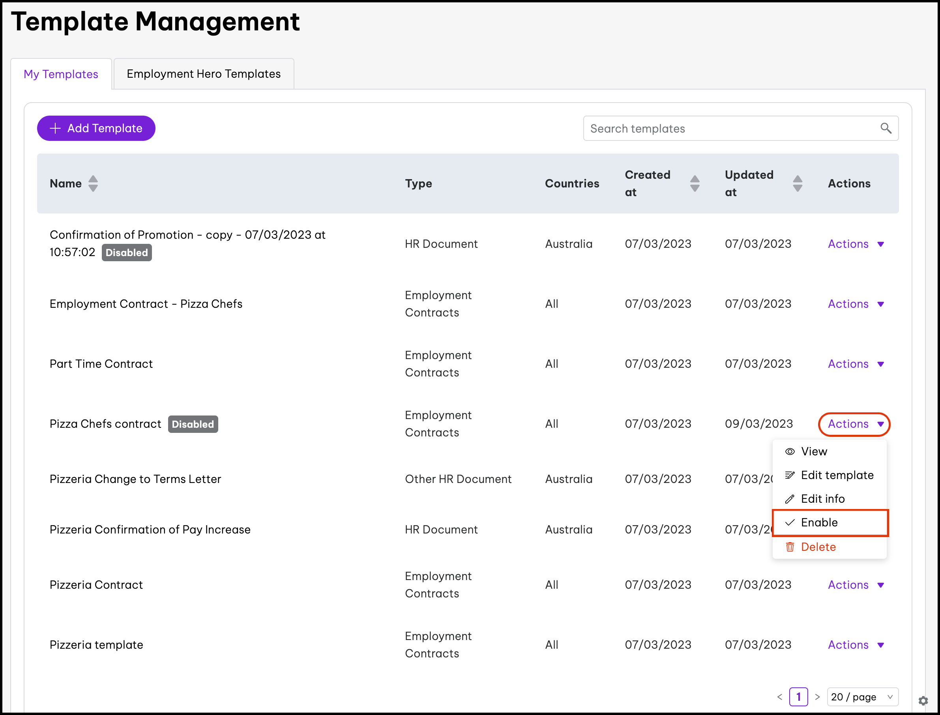Click Edit info in dropdown menu

point(822,498)
